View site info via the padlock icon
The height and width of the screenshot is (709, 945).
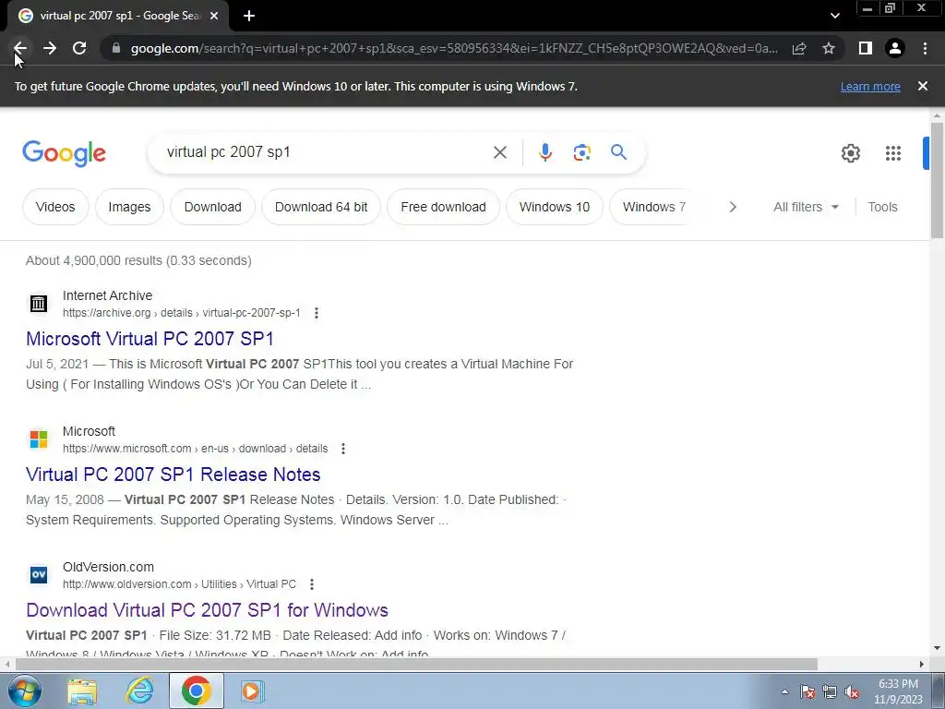point(116,48)
